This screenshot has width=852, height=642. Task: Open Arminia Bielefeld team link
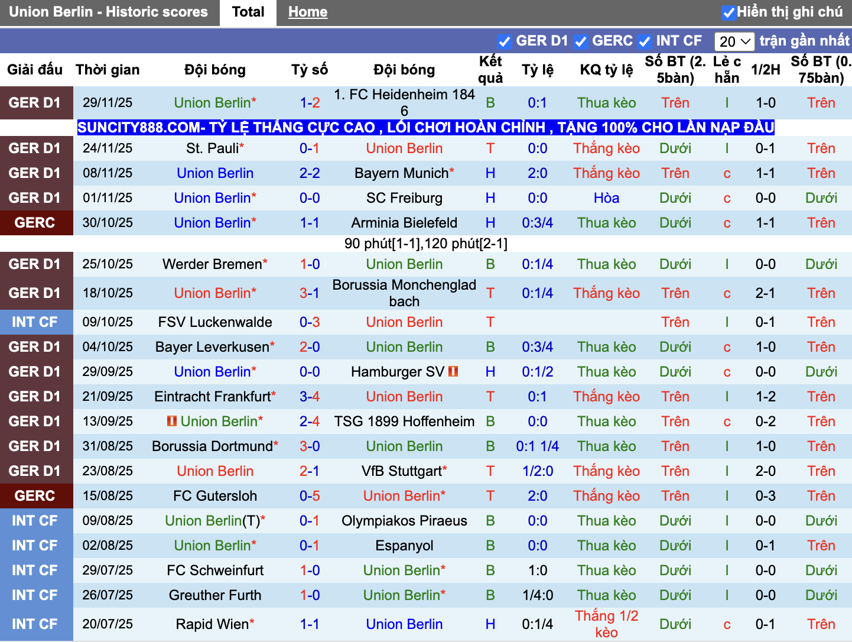click(x=404, y=223)
